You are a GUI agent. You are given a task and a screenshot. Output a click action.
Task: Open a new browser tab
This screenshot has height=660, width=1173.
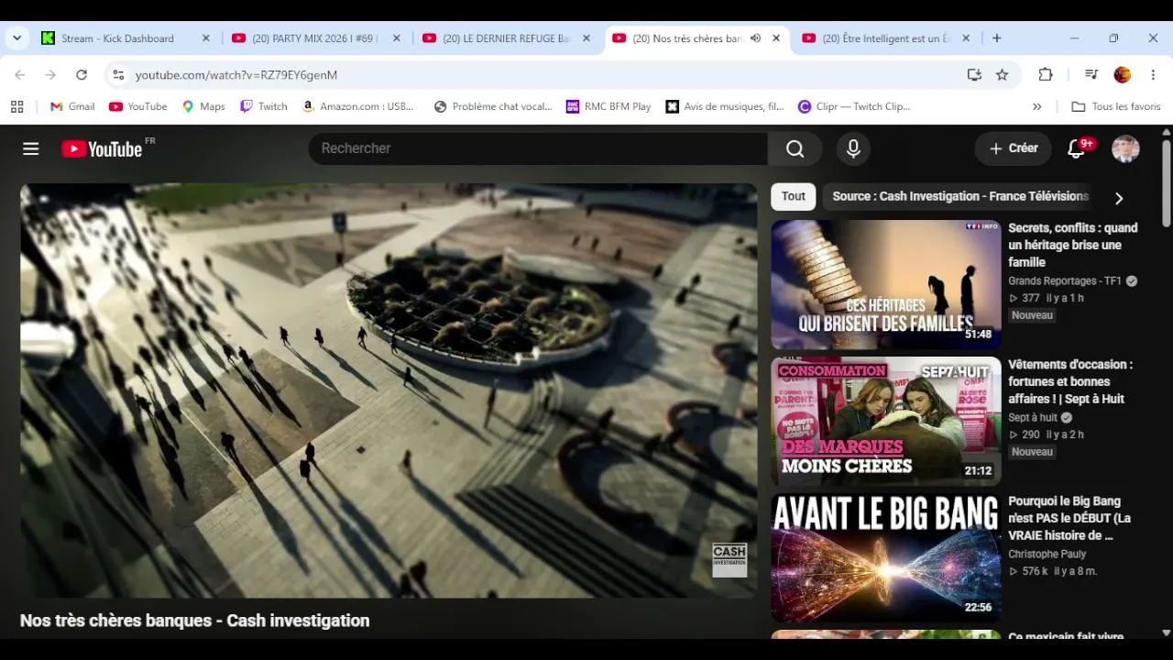tap(997, 38)
